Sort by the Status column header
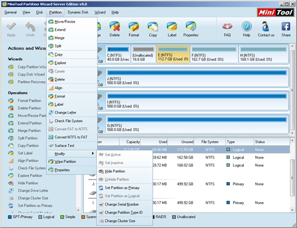This screenshot has height=228, width=297. pos(271,142)
